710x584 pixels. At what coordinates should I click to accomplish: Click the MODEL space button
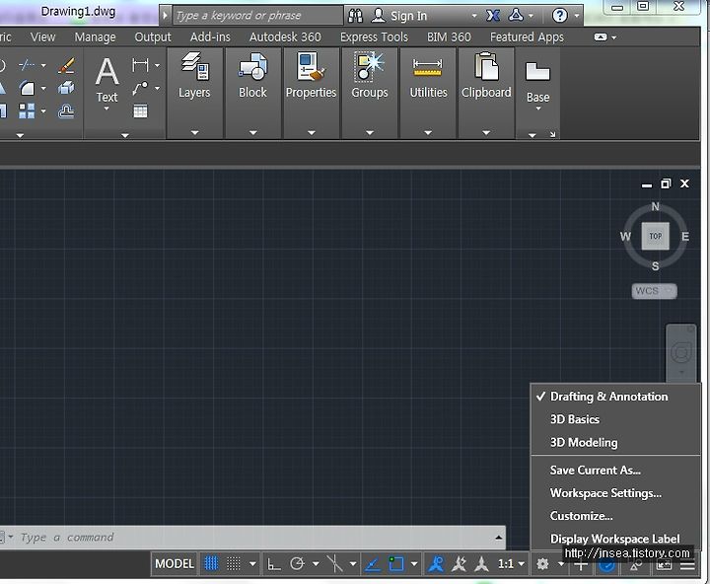[x=175, y=564]
